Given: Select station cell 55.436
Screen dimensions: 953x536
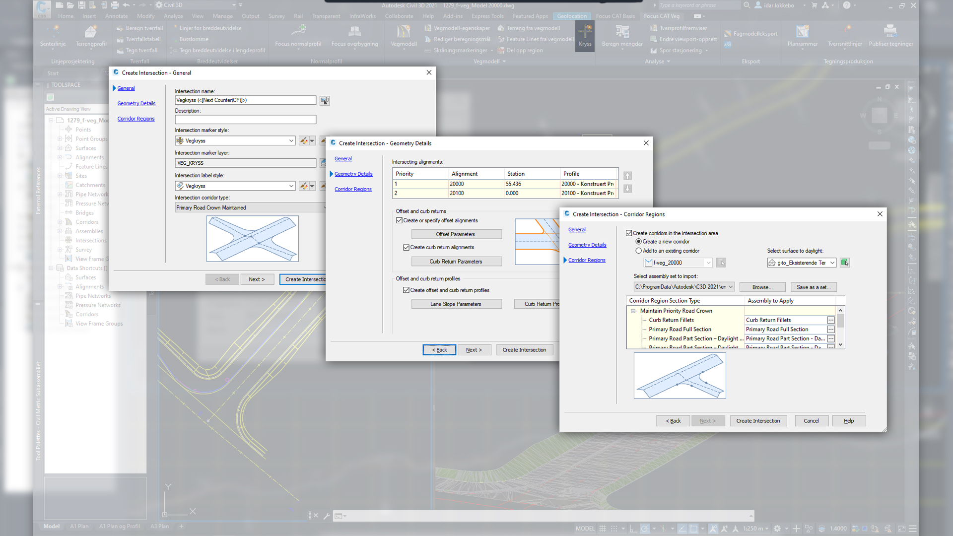Looking at the screenshot, I should tap(532, 184).
